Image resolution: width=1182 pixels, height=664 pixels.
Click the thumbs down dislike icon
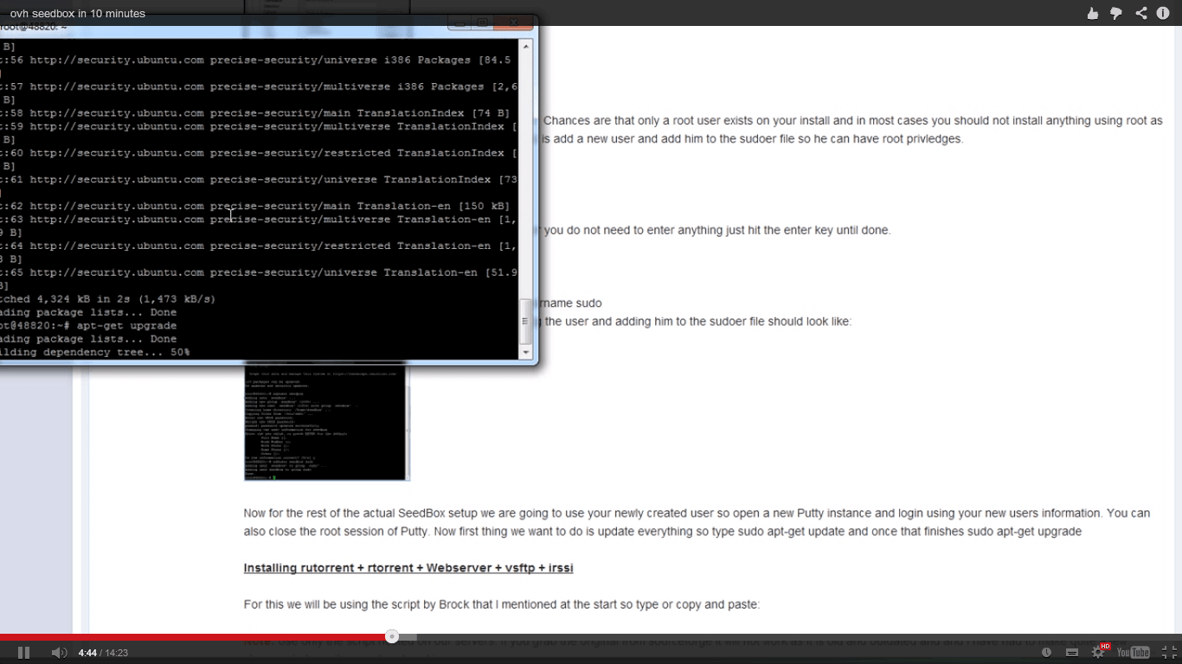1116,13
